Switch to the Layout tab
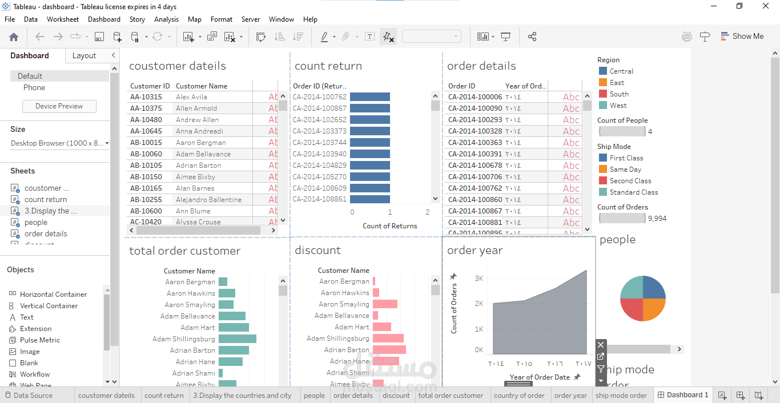The height and width of the screenshot is (403, 780). (x=84, y=56)
